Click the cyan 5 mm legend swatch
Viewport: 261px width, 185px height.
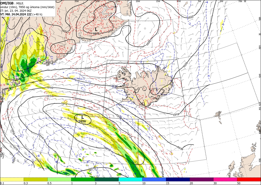[130, 179]
